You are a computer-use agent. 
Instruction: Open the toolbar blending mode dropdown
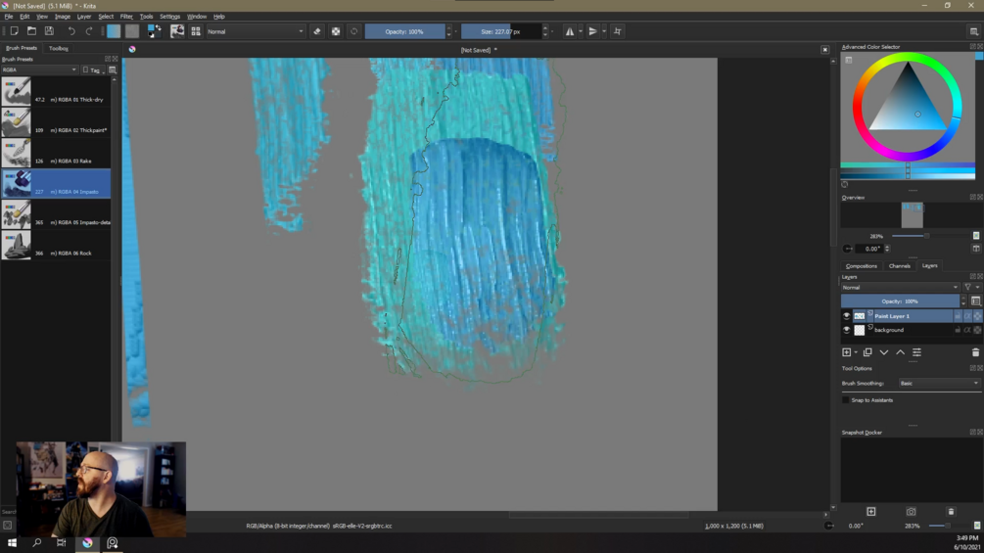click(256, 31)
